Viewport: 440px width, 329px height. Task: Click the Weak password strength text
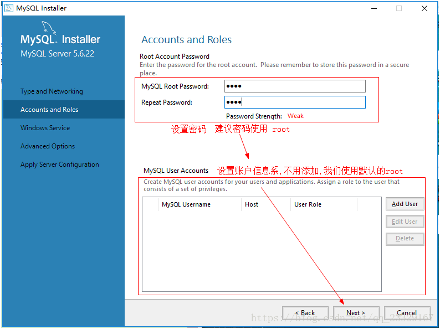(x=295, y=116)
